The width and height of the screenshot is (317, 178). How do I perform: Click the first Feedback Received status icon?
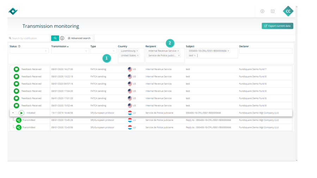(x=16, y=69)
